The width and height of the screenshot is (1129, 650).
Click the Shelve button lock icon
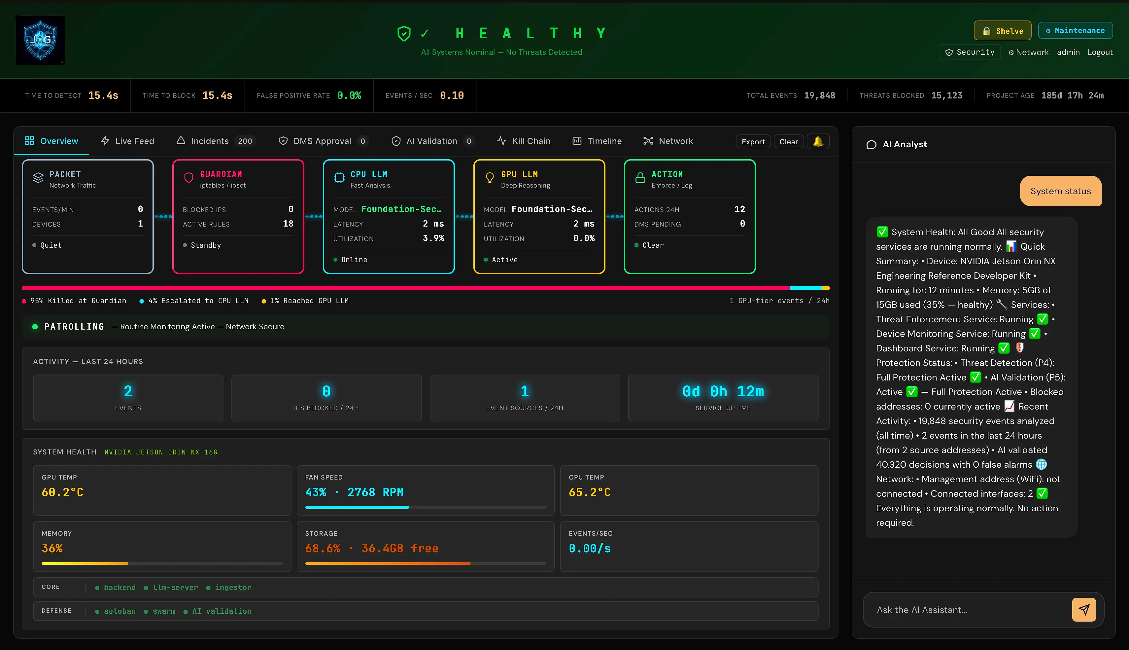pyautogui.click(x=987, y=31)
